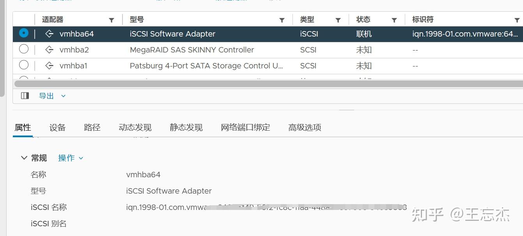Open the 状态 column filter icon

394,19
